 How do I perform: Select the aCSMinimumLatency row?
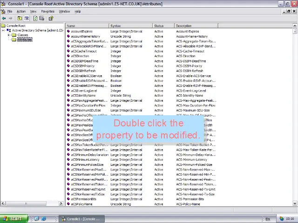(x=142, y=159)
